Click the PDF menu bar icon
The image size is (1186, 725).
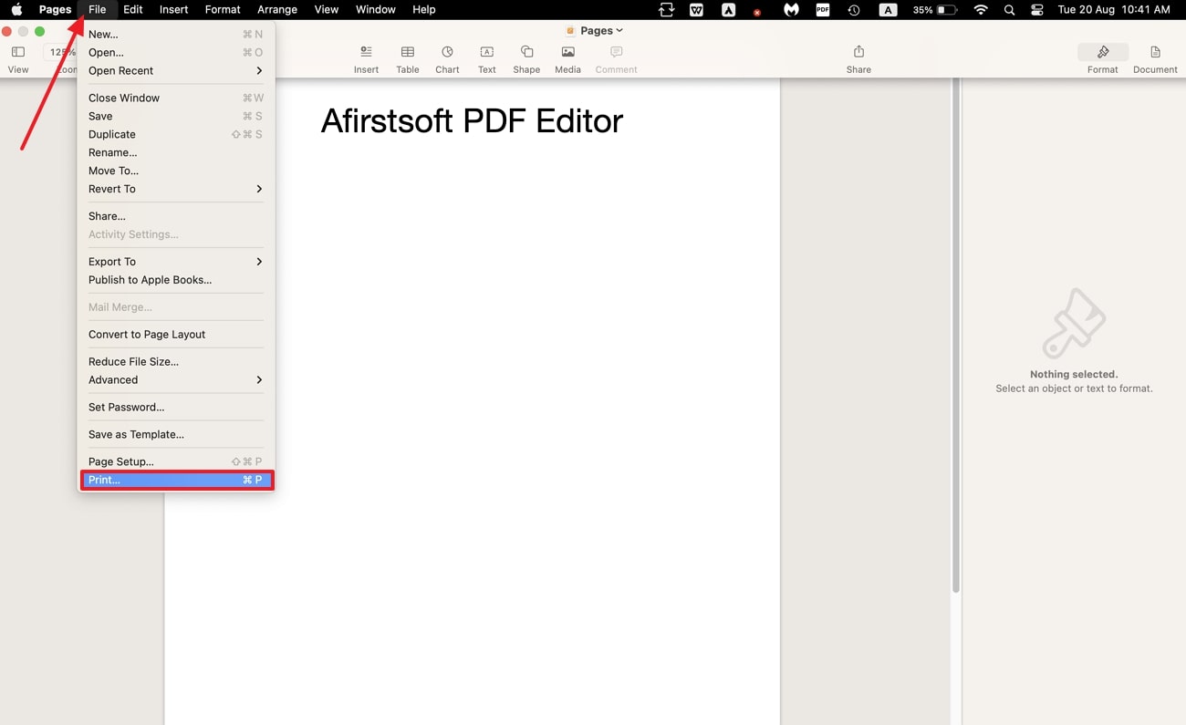pyautogui.click(x=823, y=10)
